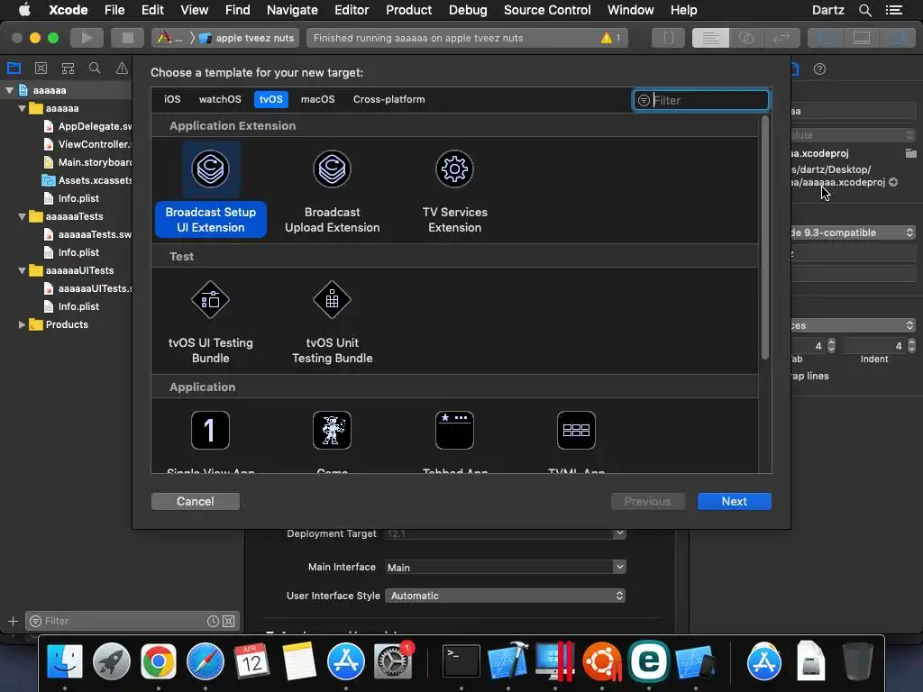Open Terminal from the Dock
The height and width of the screenshot is (692, 923).
coord(461,661)
